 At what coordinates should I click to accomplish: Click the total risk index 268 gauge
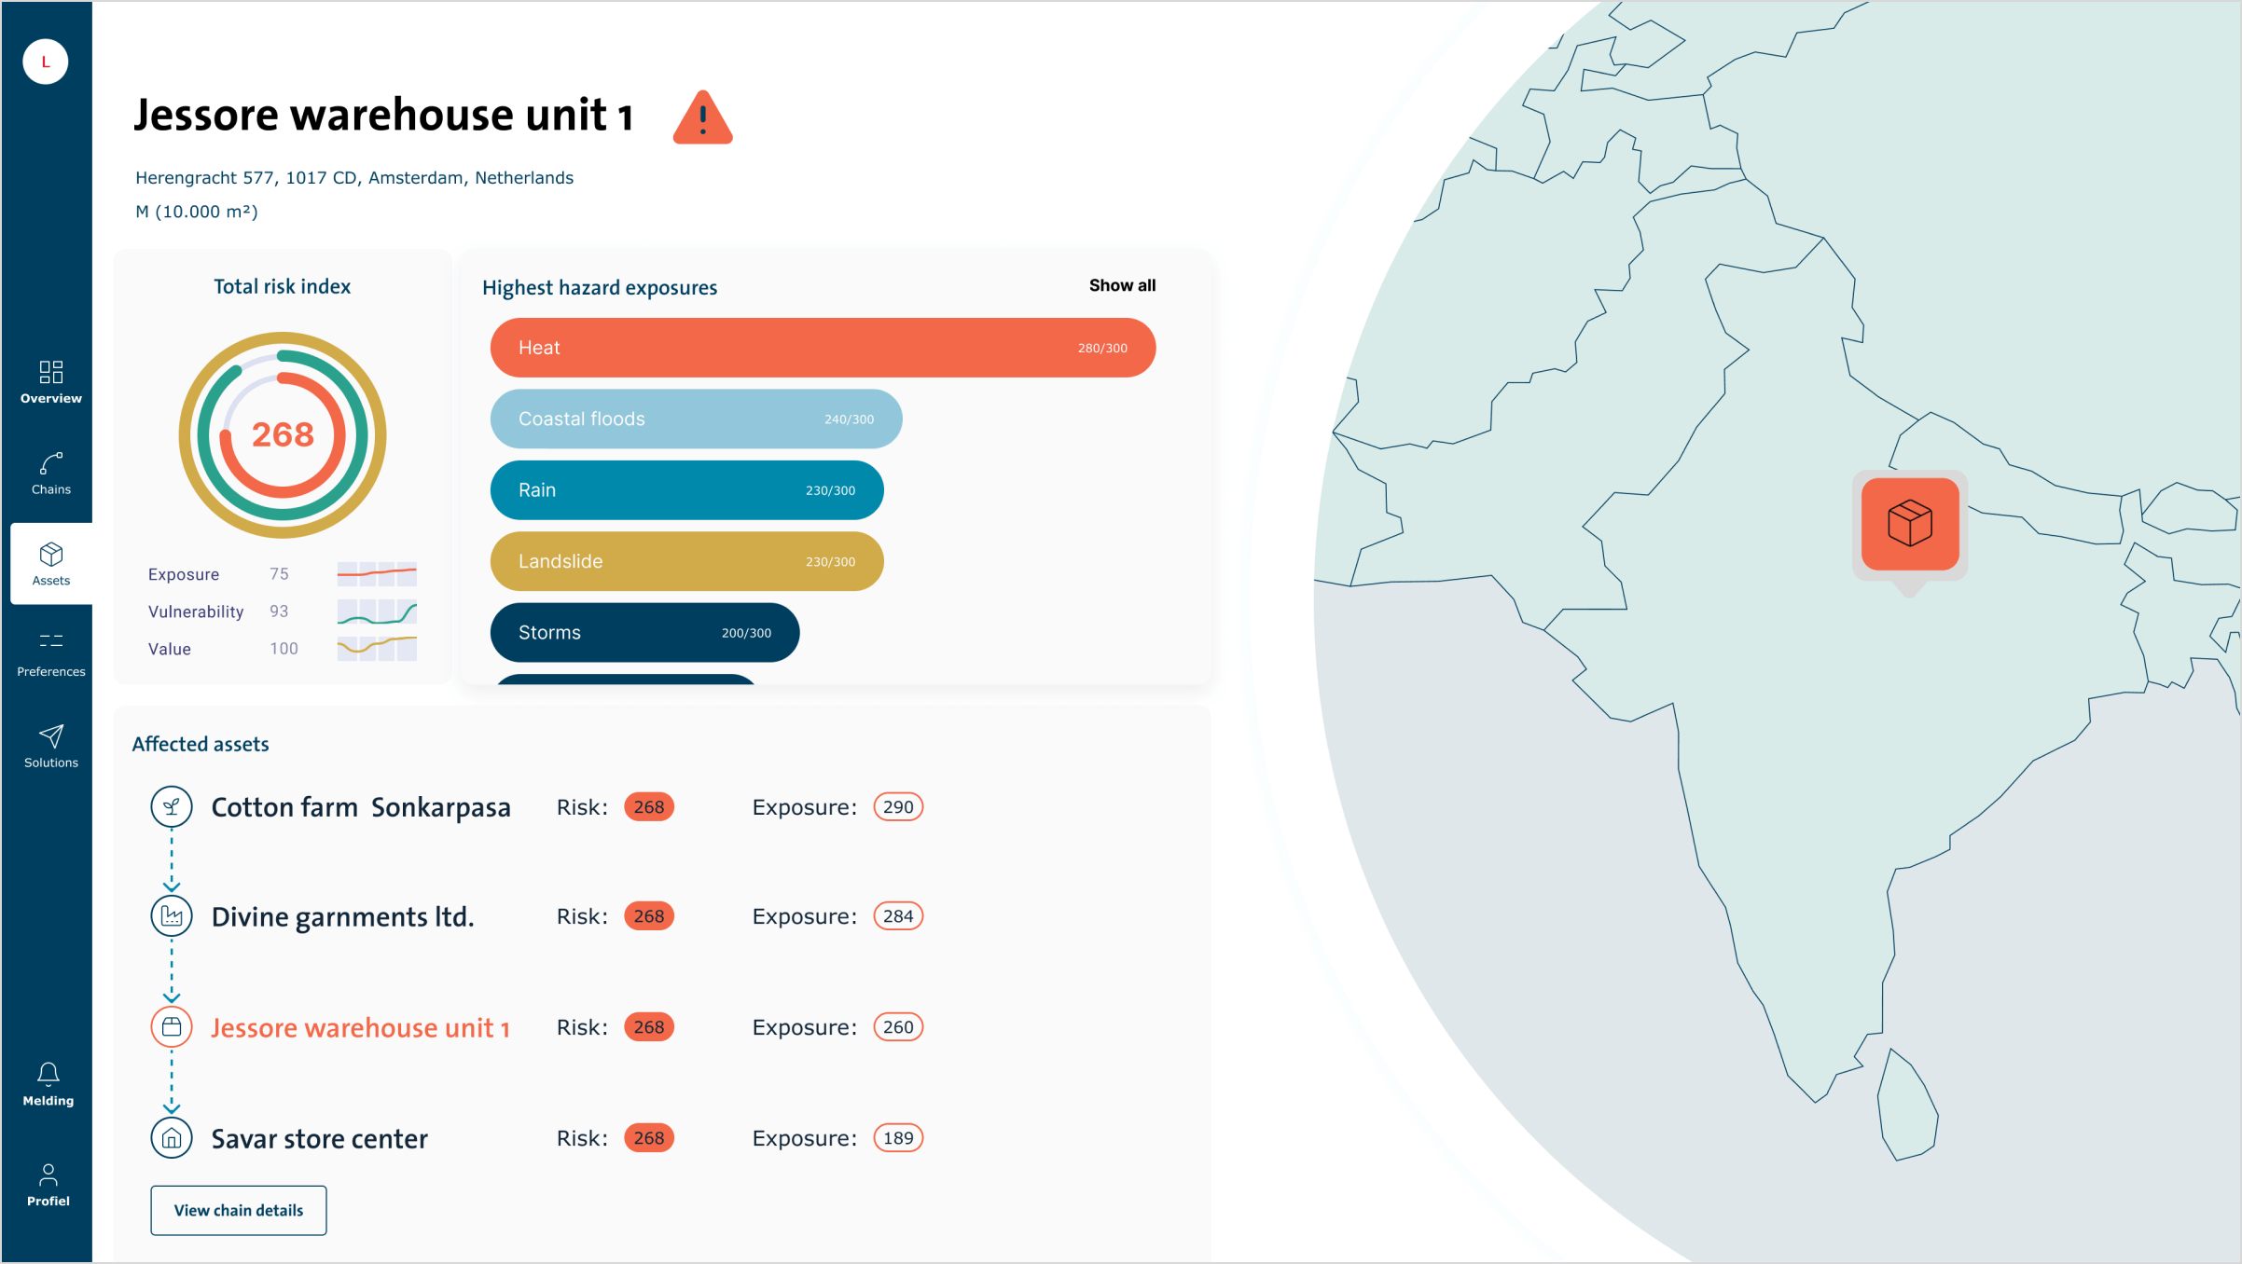coord(283,435)
